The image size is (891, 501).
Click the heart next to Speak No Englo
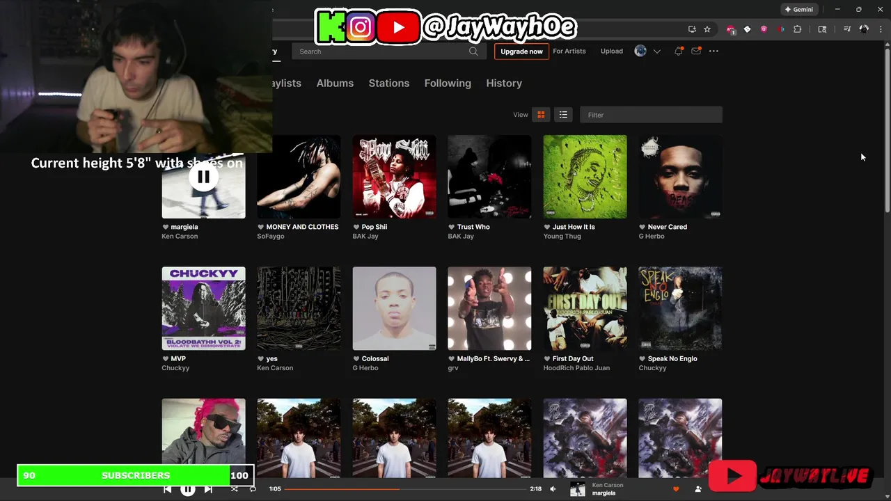pyautogui.click(x=642, y=358)
